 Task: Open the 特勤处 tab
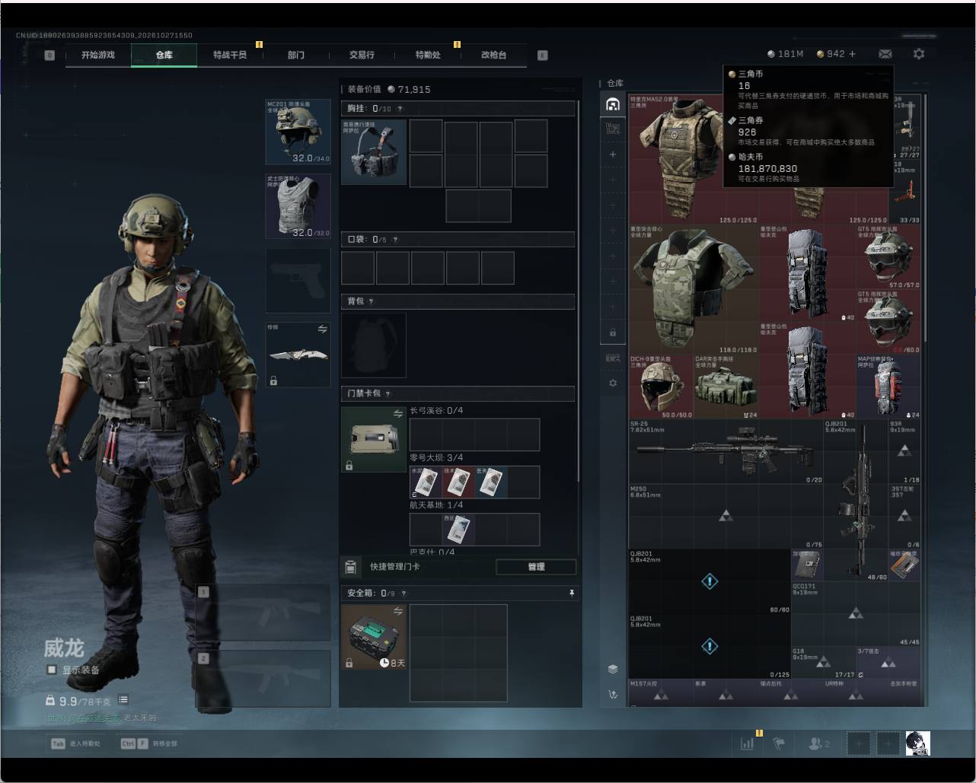pyautogui.click(x=428, y=55)
